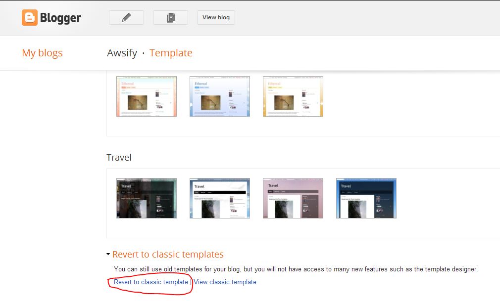Viewport: 500px width, 303px height.
Task: Open the new post pencil icon
Action: click(x=126, y=17)
